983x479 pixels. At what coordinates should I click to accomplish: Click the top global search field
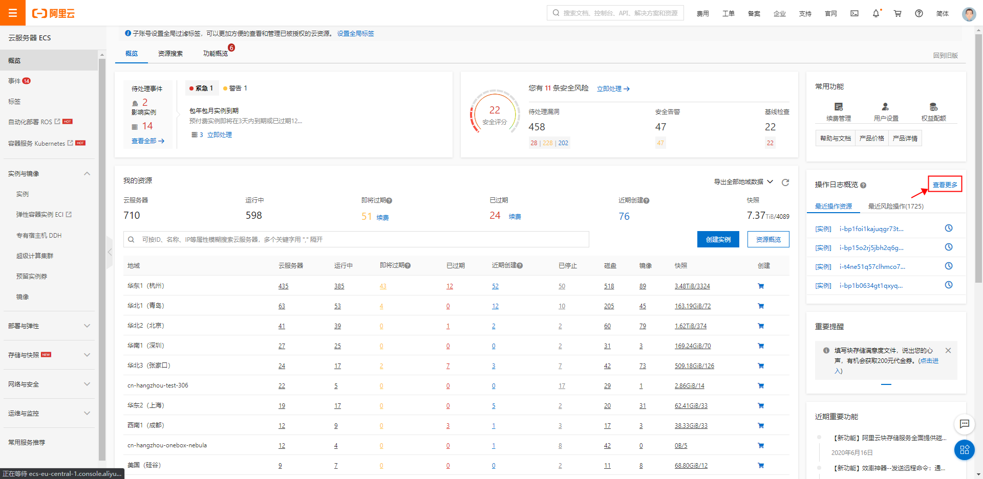tap(615, 13)
